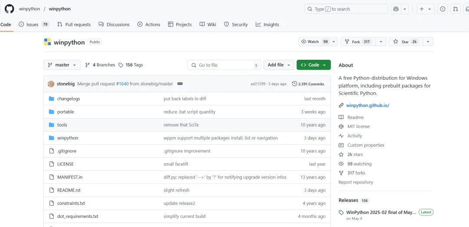Open README.rst file
The width and height of the screenshot is (469, 227).
[x=69, y=190]
